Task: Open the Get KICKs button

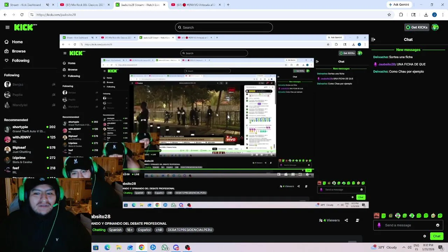Action: tap(416, 27)
